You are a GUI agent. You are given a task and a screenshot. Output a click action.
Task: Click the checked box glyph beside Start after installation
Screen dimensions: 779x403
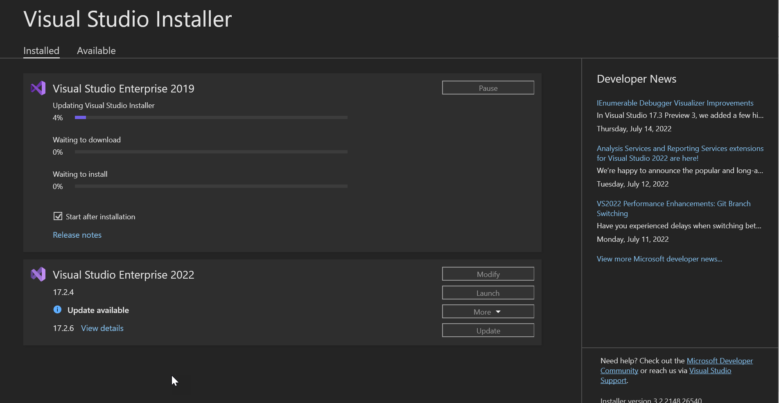58,216
